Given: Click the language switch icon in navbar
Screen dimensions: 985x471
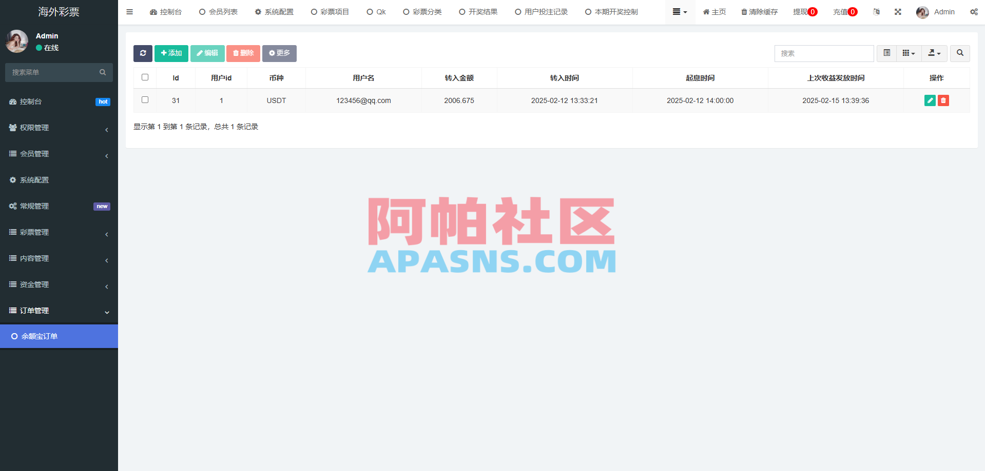Looking at the screenshot, I should (x=876, y=12).
